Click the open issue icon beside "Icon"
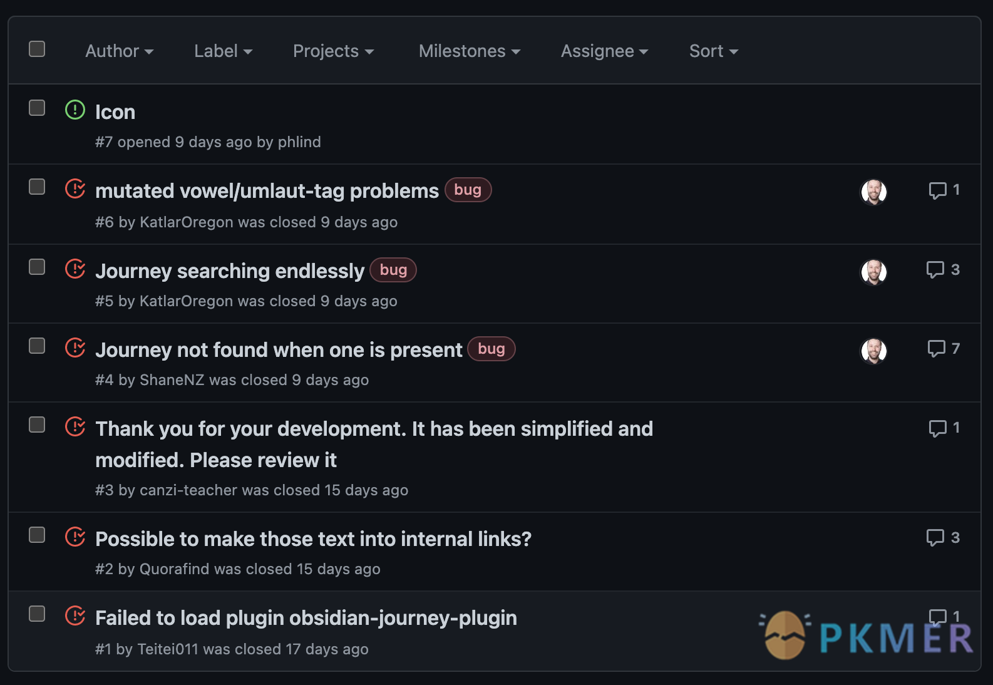 pyautogui.click(x=75, y=110)
